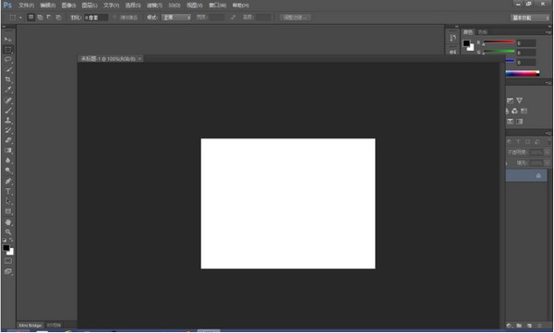
Task: Select the Rectangular Marquee tool in toolbox
Action: coord(7,50)
